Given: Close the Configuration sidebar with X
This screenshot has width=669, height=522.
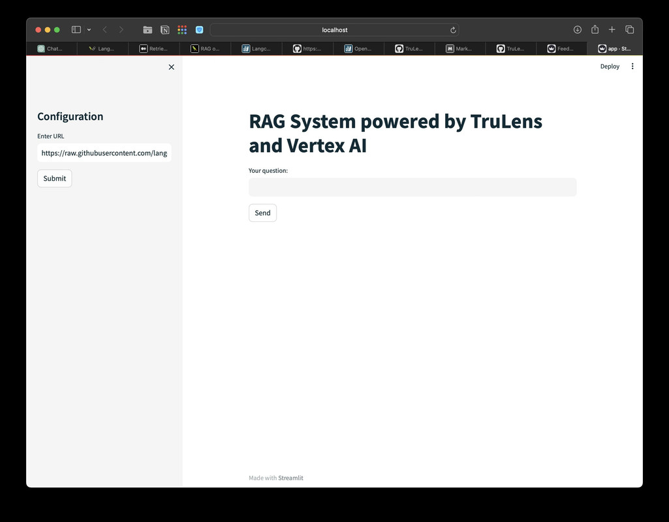Looking at the screenshot, I should click(x=172, y=67).
